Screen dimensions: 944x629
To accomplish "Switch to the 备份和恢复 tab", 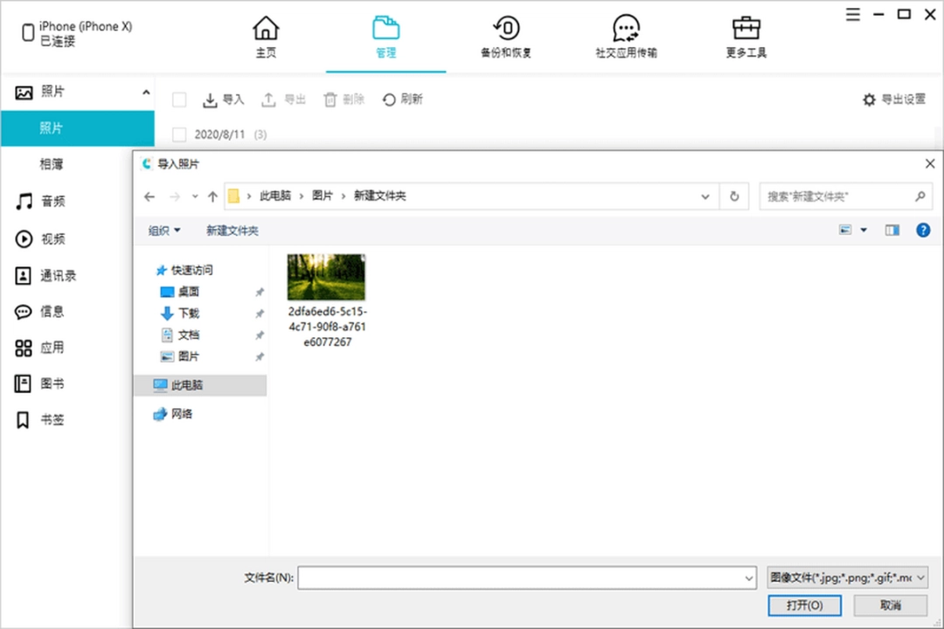I will 506,35.
